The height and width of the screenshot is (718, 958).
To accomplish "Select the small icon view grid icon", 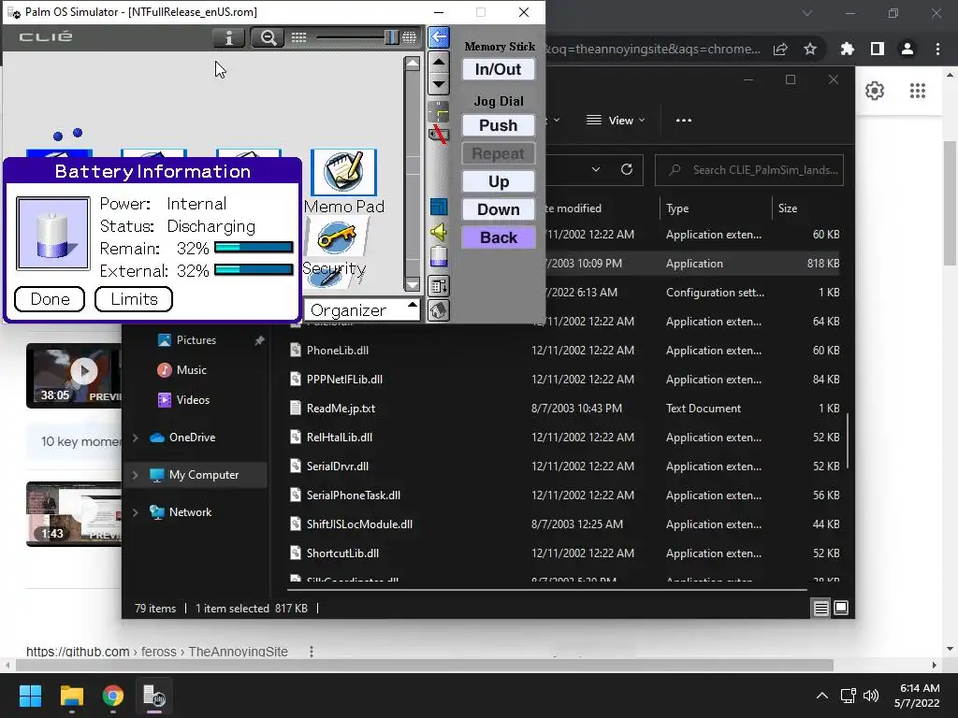I will coord(298,37).
